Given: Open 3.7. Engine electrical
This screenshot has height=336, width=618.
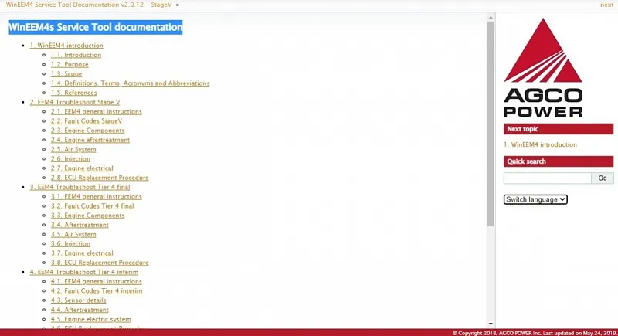Looking at the screenshot, I should pos(82,253).
